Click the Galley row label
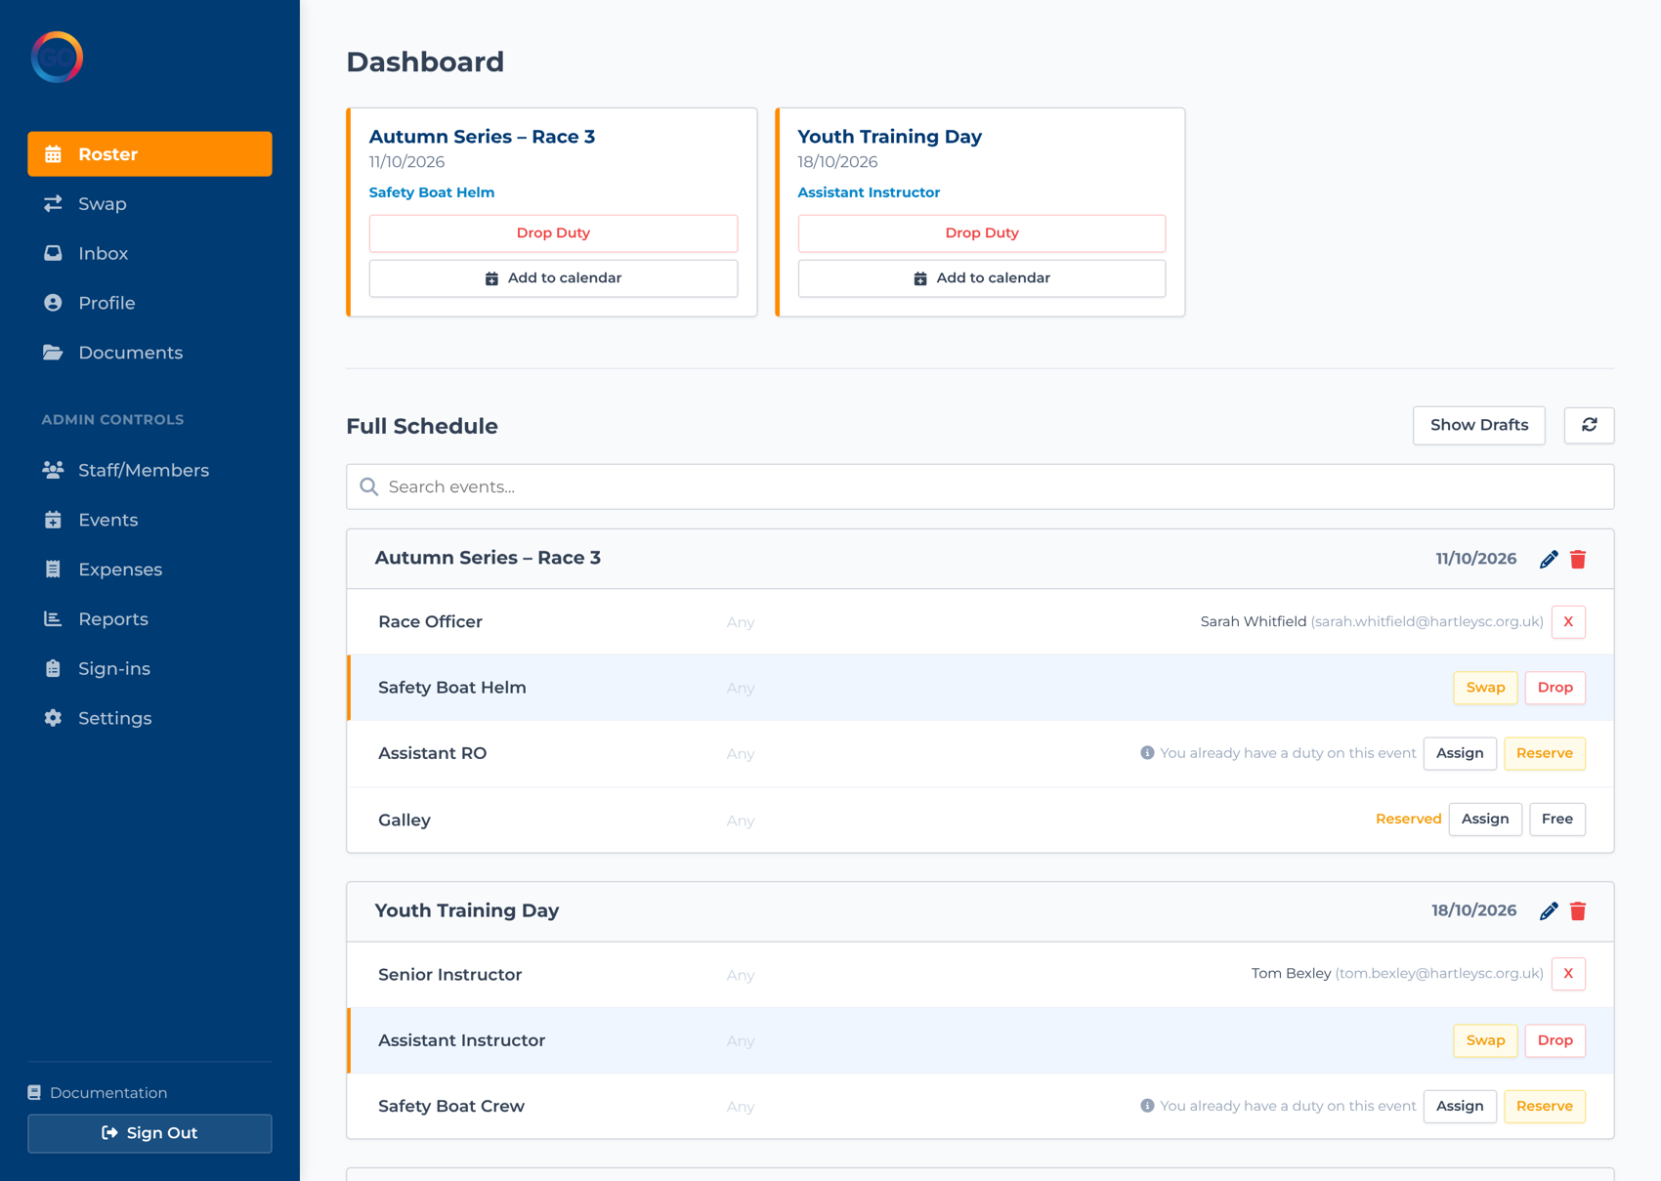Screen dimensions: 1661x1181 (x=405, y=821)
